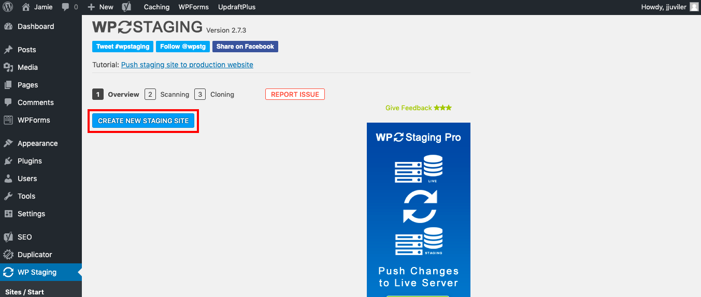Click Give Feedback stars link

click(x=419, y=108)
